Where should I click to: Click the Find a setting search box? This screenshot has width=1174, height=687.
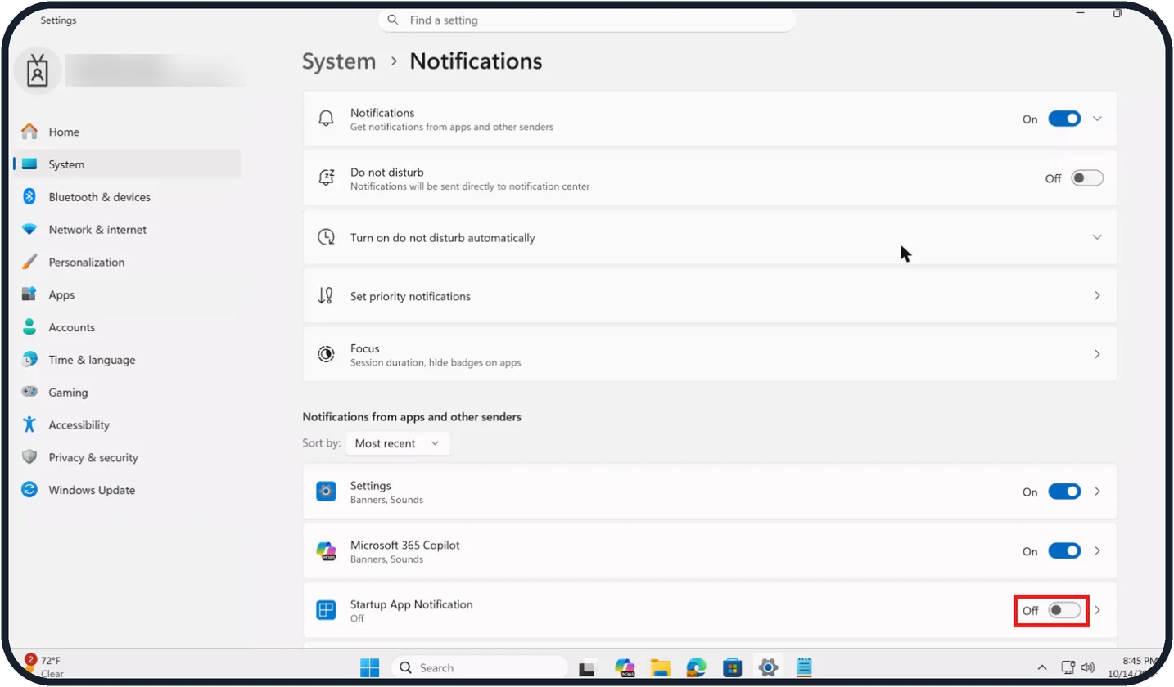tap(587, 20)
